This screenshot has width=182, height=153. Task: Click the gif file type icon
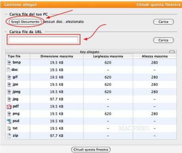click(9, 77)
